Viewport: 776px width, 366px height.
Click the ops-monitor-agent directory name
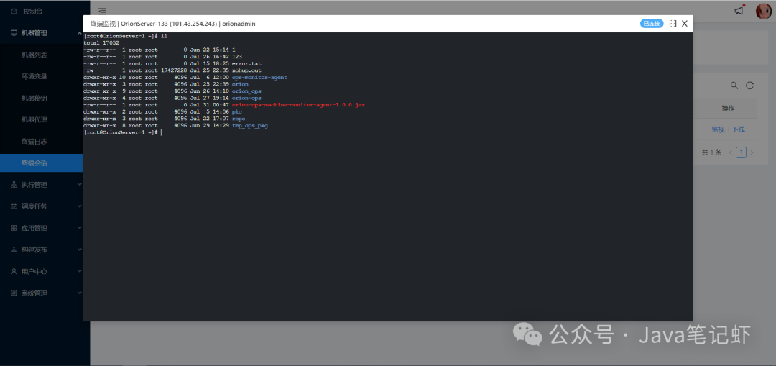tap(259, 77)
